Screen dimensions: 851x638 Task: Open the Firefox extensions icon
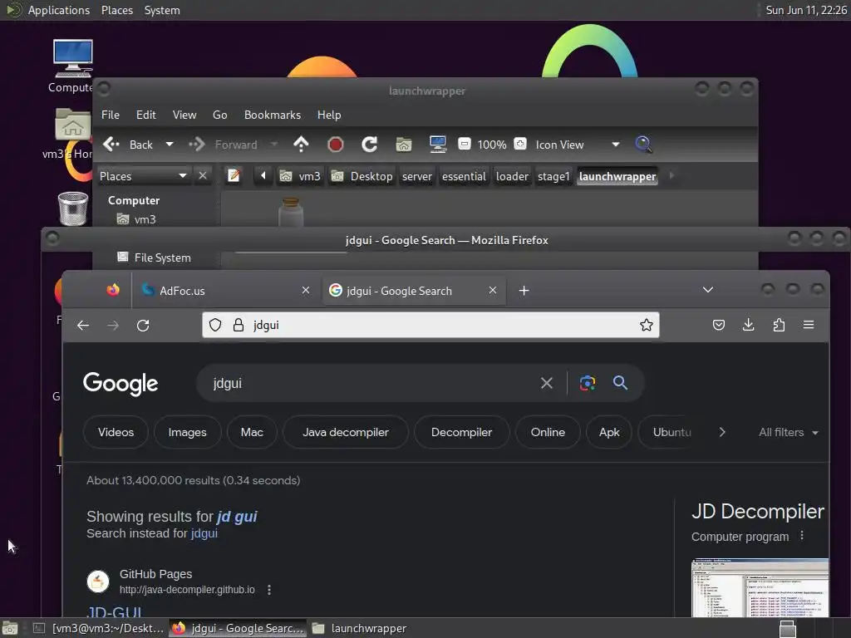779,325
